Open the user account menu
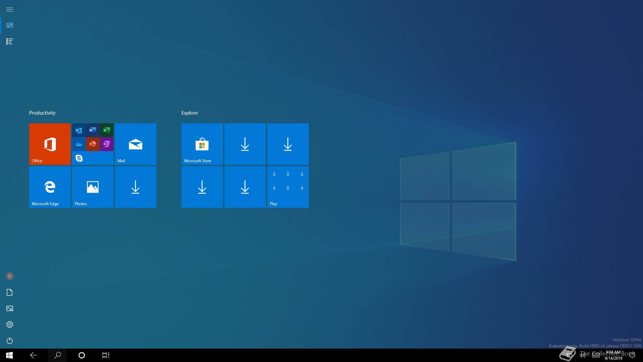 pos(10,276)
